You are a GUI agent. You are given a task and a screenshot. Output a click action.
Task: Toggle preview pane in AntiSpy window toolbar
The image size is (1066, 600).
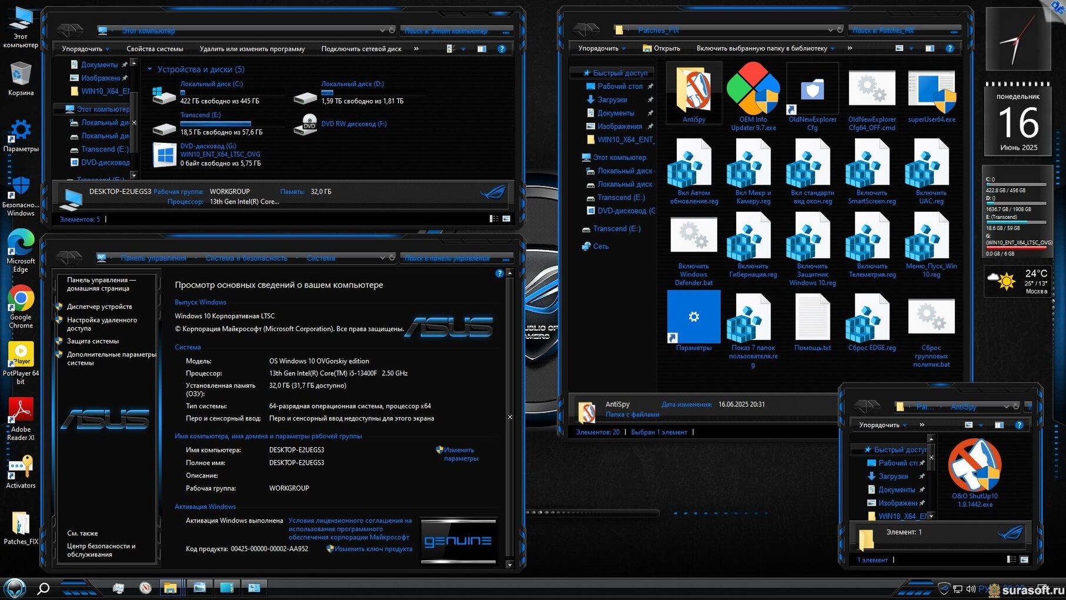tap(999, 425)
